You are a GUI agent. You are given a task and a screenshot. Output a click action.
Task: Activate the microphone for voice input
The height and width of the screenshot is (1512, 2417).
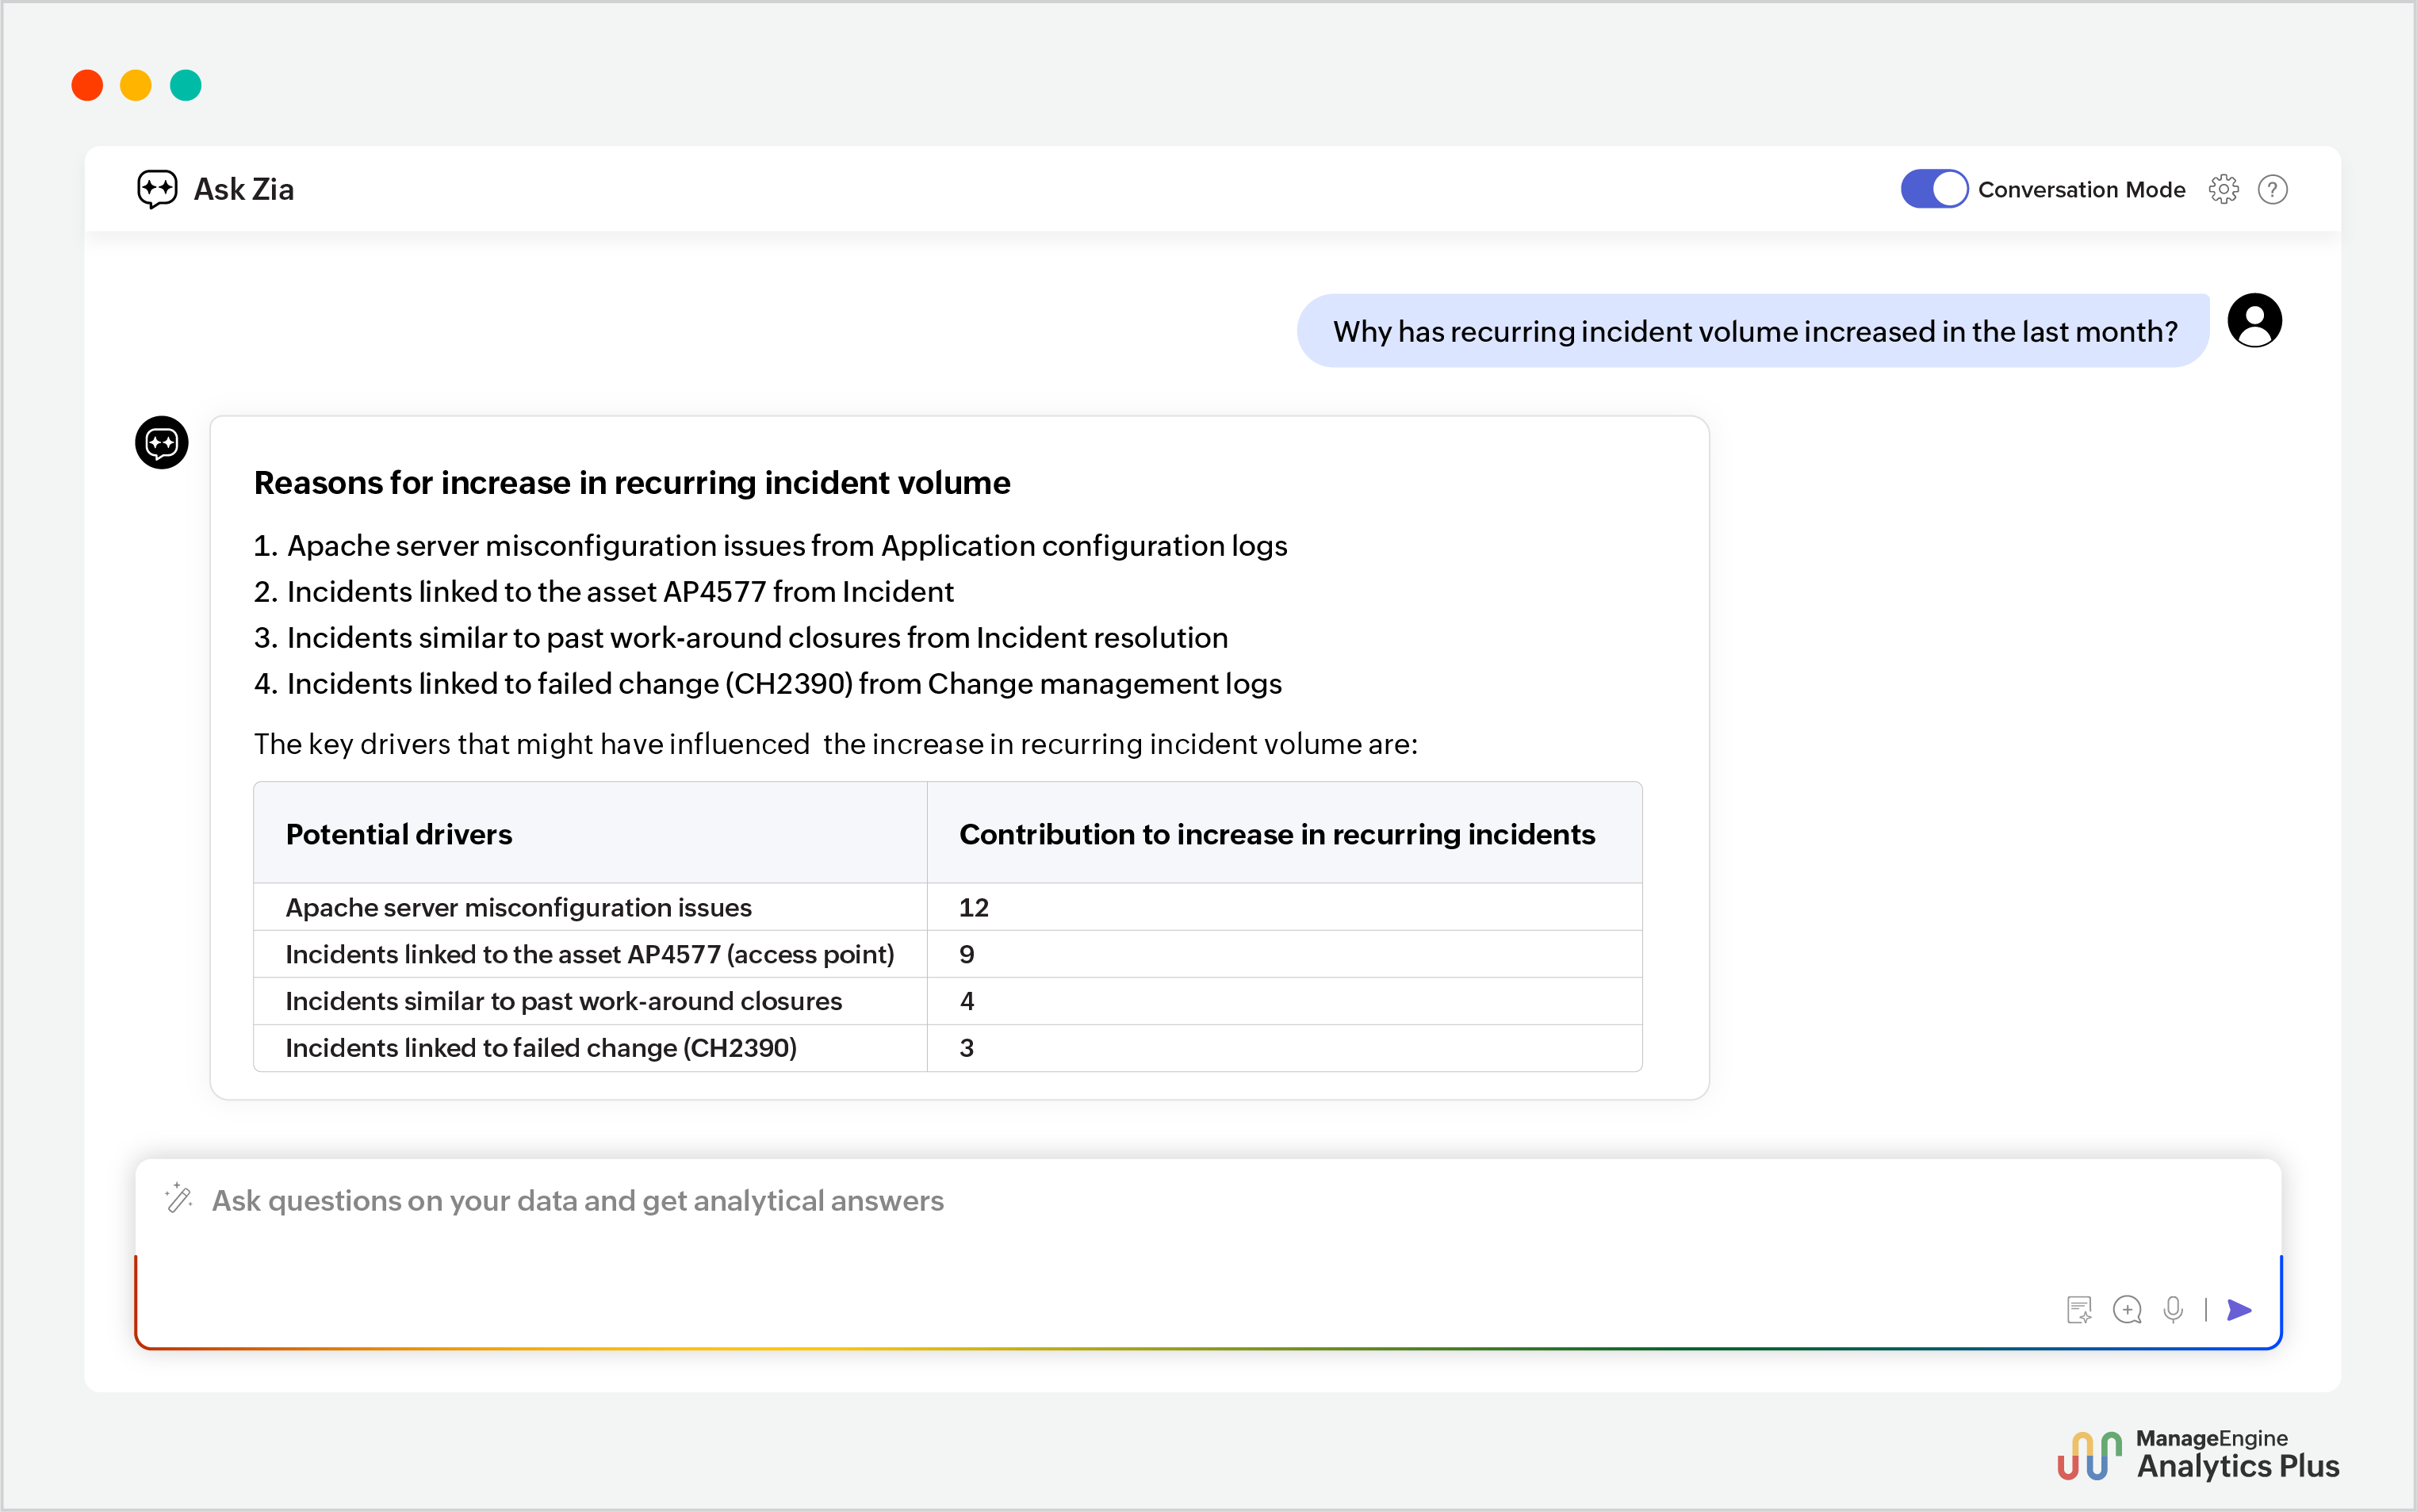coord(2173,1309)
